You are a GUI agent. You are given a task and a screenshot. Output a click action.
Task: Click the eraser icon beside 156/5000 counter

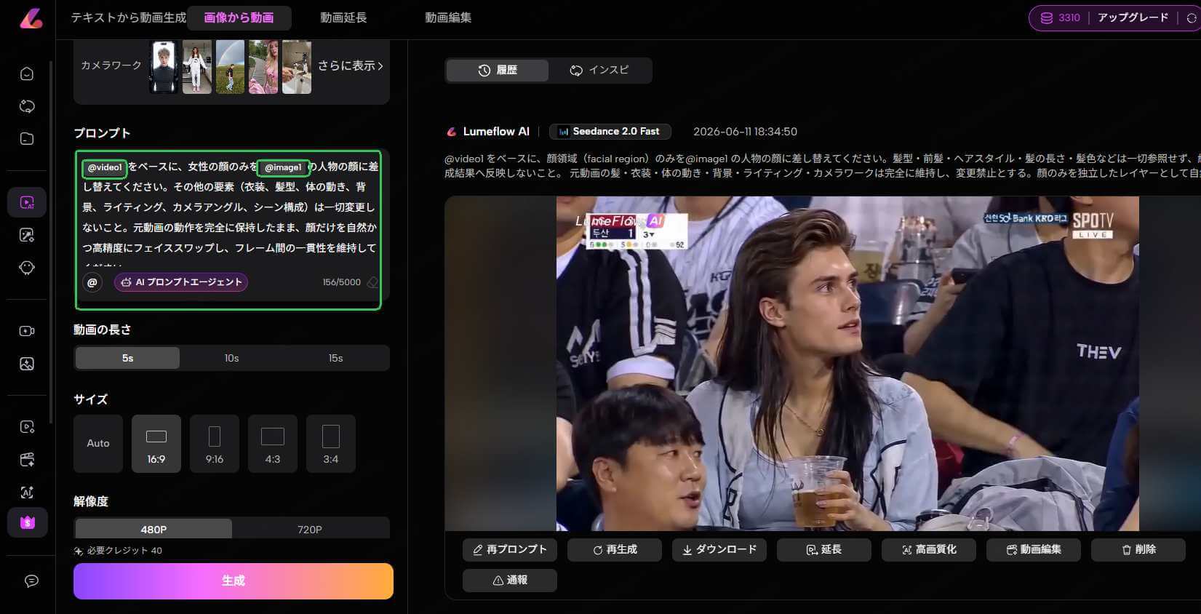372,282
